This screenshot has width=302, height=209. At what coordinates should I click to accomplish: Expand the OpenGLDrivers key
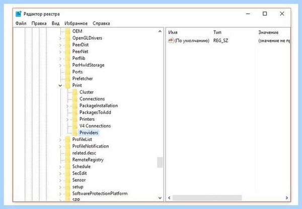pos(60,38)
